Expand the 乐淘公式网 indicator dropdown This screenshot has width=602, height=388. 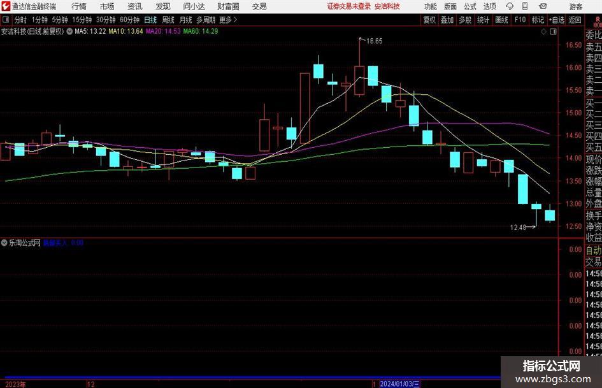[x=4, y=243]
